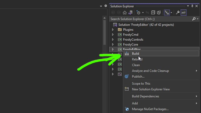Select the Plugins folder icon
201x113 pixels.
pyautogui.click(x=120, y=30)
